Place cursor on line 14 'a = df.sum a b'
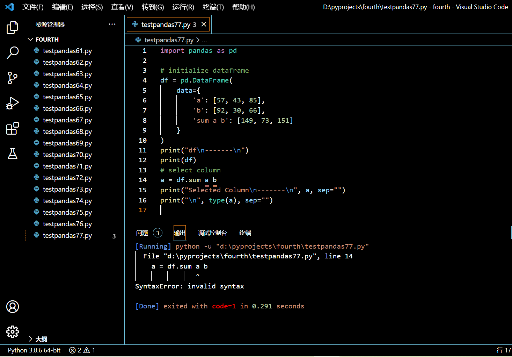This screenshot has width=512, height=357. pos(189,180)
